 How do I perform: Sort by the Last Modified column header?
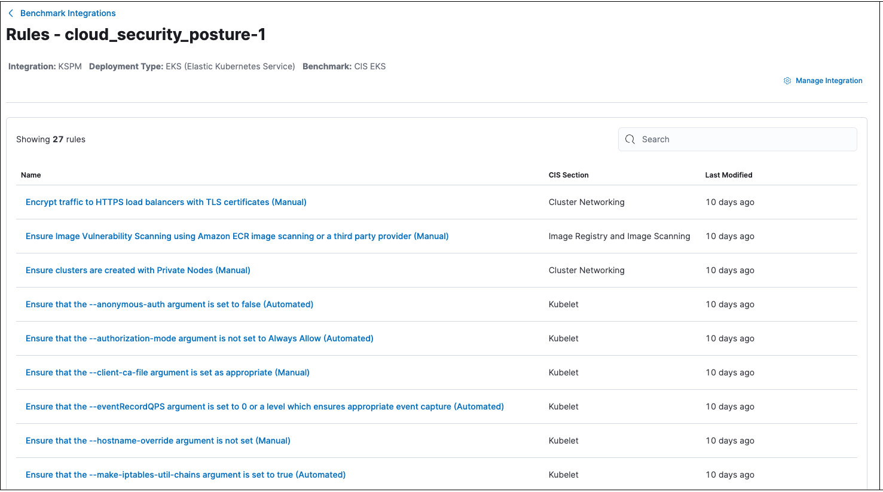coord(728,175)
